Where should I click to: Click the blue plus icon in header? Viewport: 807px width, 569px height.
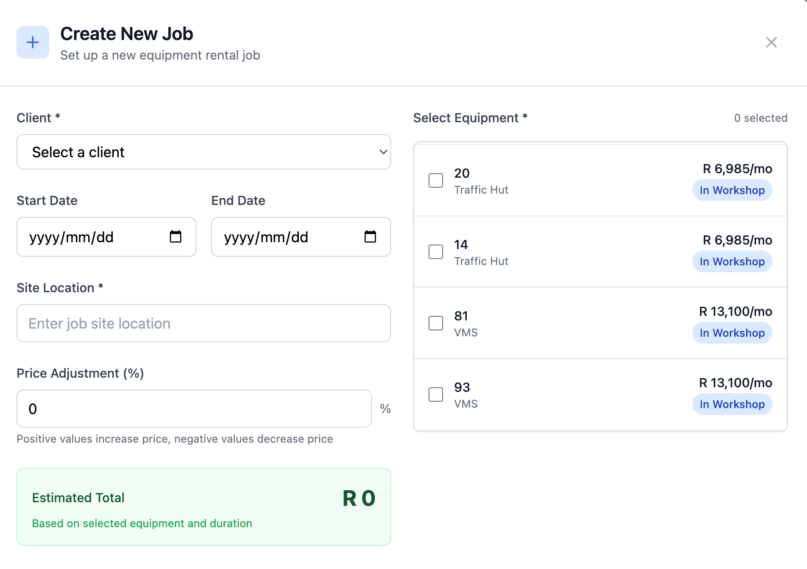pyautogui.click(x=33, y=42)
